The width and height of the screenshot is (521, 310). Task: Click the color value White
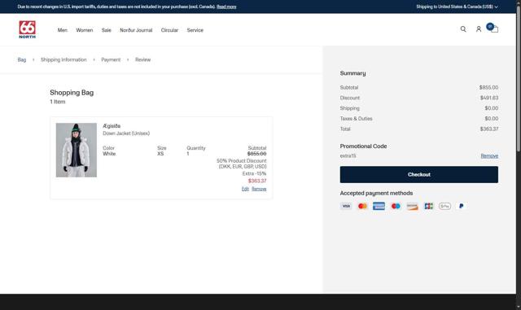click(x=109, y=154)
